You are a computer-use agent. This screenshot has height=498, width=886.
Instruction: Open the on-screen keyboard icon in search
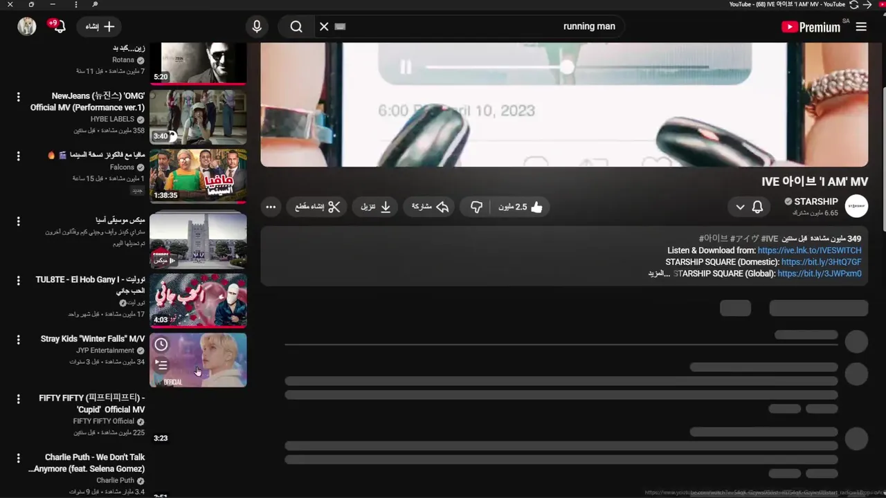point(340,26)
